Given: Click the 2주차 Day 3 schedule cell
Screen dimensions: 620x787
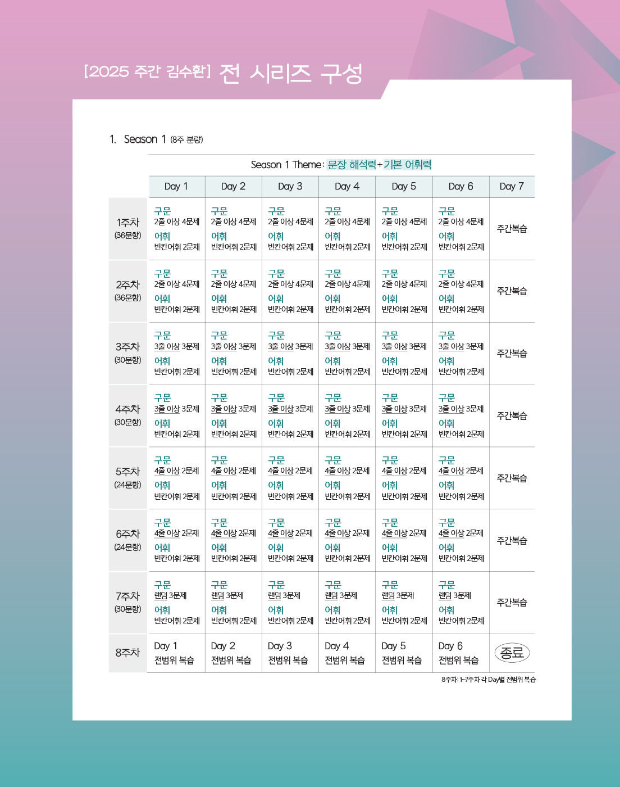Looking at the screenshot, I should 290,291.
